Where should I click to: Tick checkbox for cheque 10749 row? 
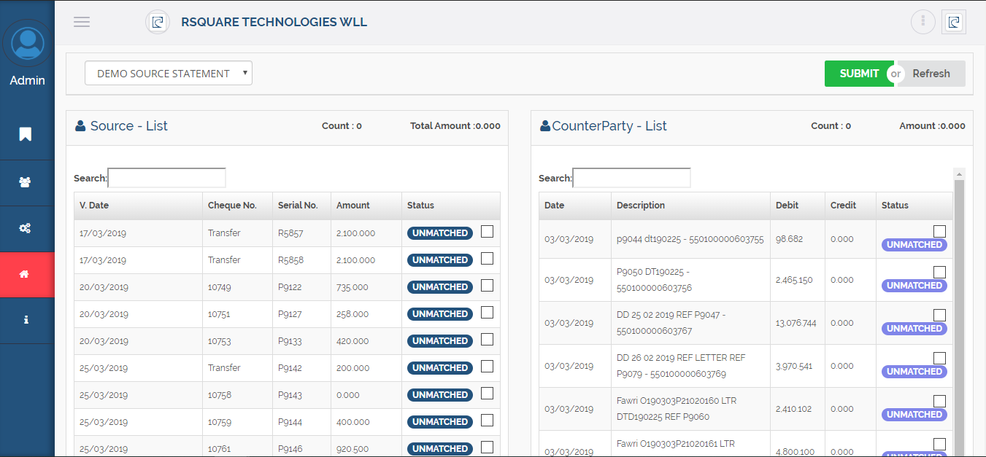487,286
